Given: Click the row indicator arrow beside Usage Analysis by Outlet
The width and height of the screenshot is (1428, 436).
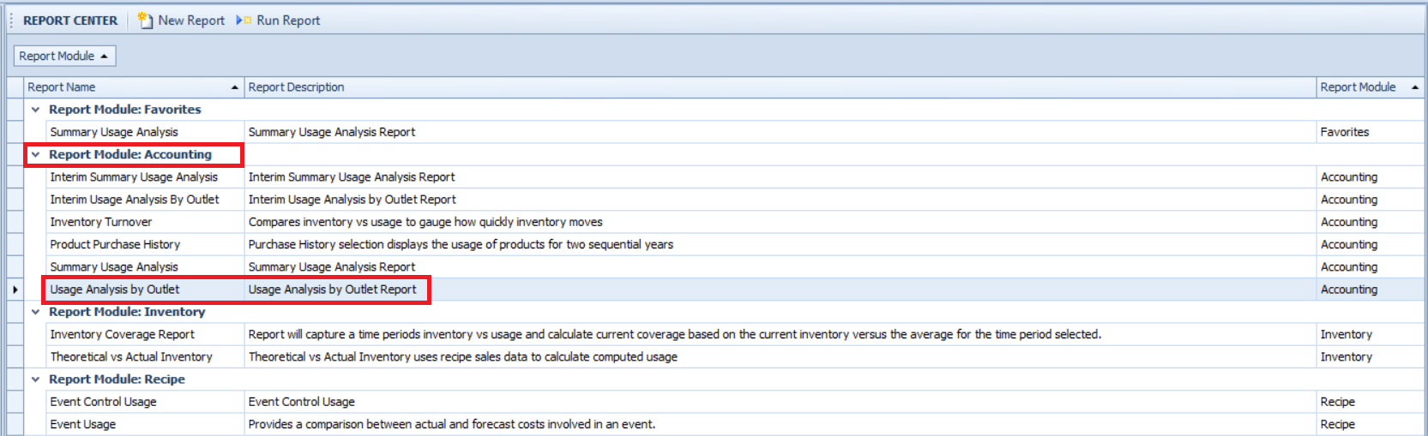Looking at the screenshot, I should click(x=15, y=290).
